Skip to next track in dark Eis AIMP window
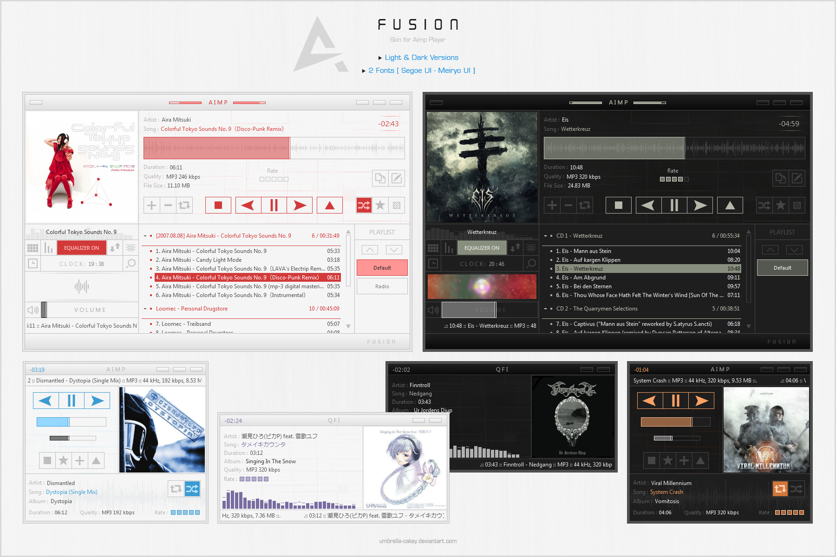This screenshot has width=836, height=557. tap(700, 205)
